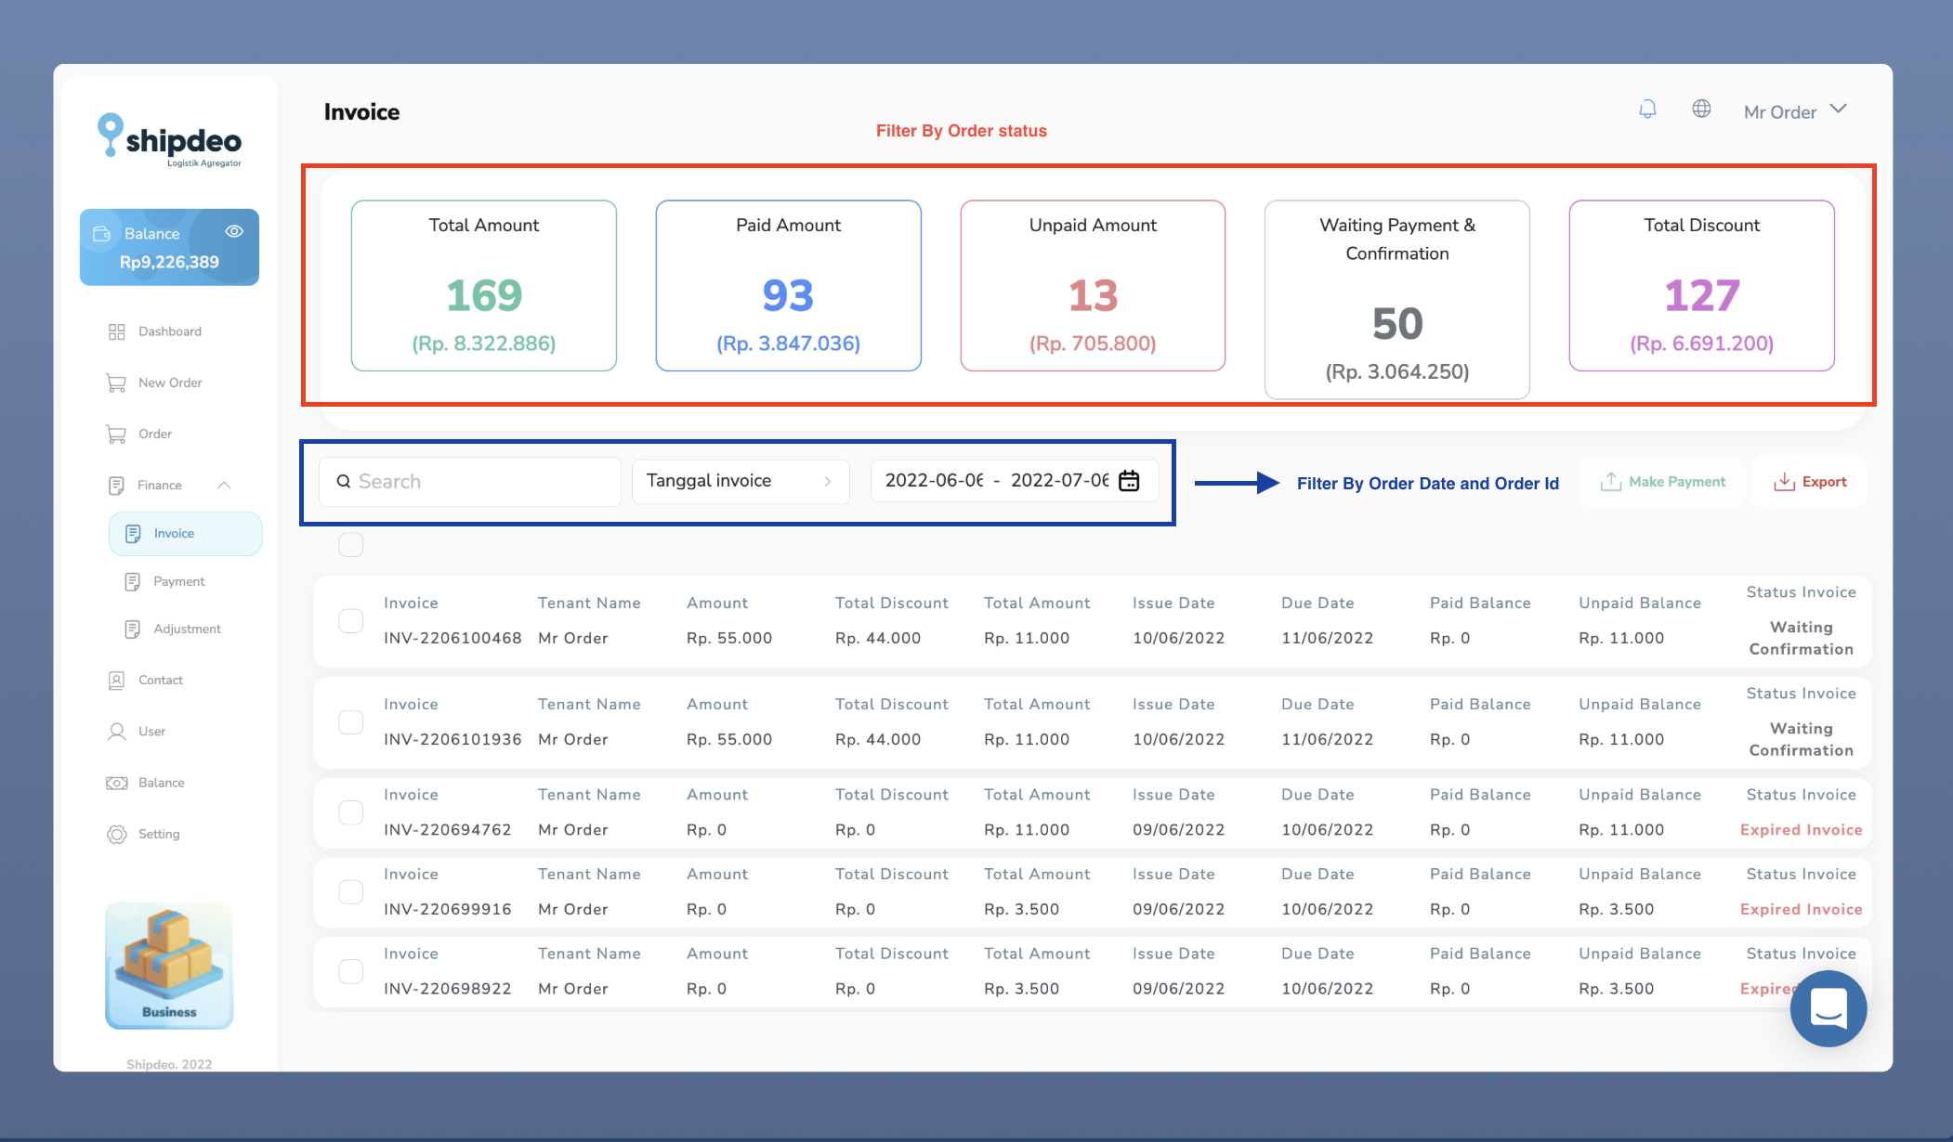This screenshot has height=1142, width=1953.
Task: Select checkbox for invoice INV-220694762
Action: (351, 812)
